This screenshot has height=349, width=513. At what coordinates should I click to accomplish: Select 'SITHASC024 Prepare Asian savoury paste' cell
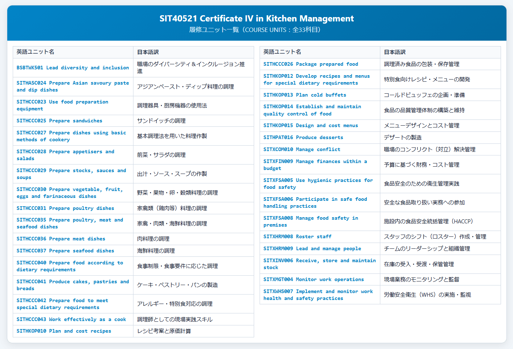click(73, 86)
